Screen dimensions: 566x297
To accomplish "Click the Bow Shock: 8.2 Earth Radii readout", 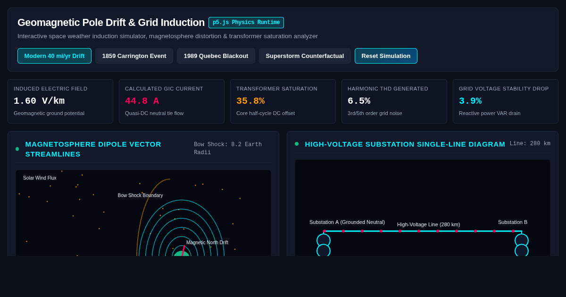I will pyautogui.click(x=228, y=148).
